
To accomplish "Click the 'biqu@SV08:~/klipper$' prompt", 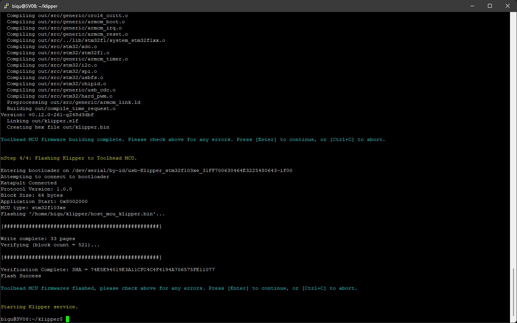I will [x=32, y=319].
